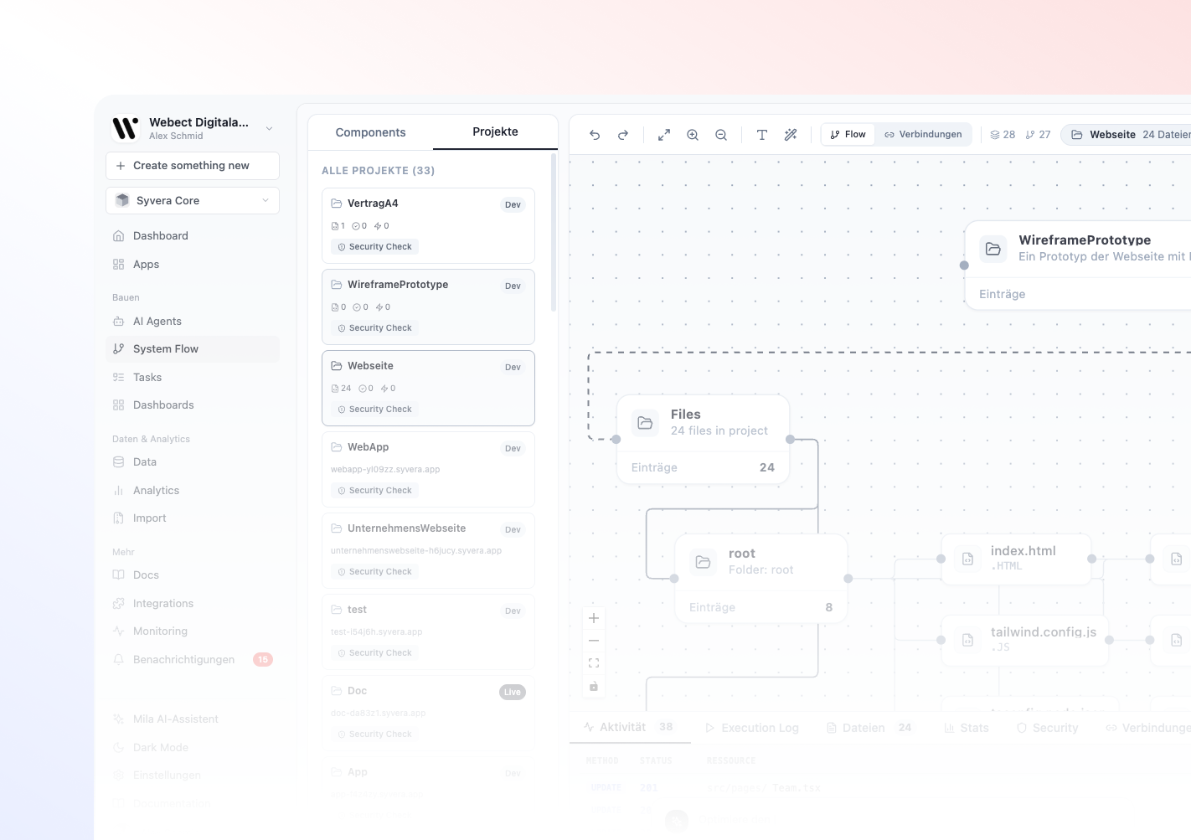Screen dimensions: 1191x840
Task: Open Dashboards in the sidebar
Action: tap(193, 405)
